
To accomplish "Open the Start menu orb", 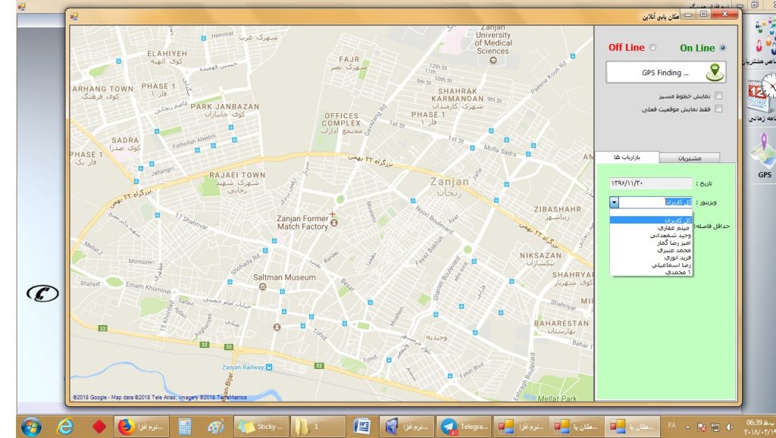I will pyautogui.click(x=31, y=425).
